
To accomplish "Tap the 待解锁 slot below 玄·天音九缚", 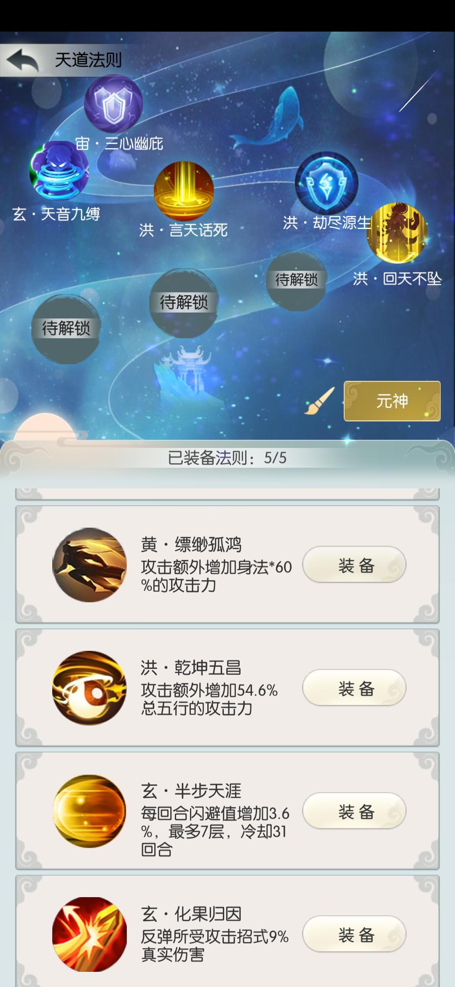I will click(66, 329).
